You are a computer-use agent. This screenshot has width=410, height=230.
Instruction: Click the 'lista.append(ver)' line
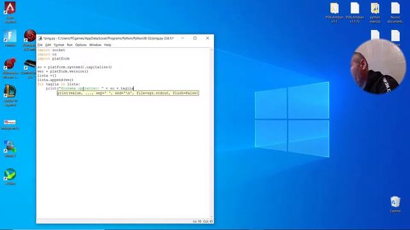pos(55,80)
